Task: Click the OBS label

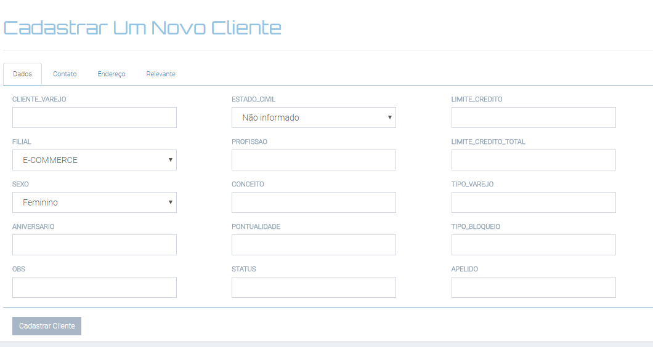Action: 18,269
